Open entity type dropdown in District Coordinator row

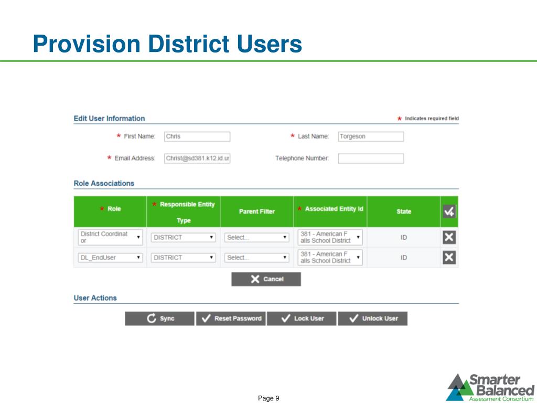click(x=183, y=237)
